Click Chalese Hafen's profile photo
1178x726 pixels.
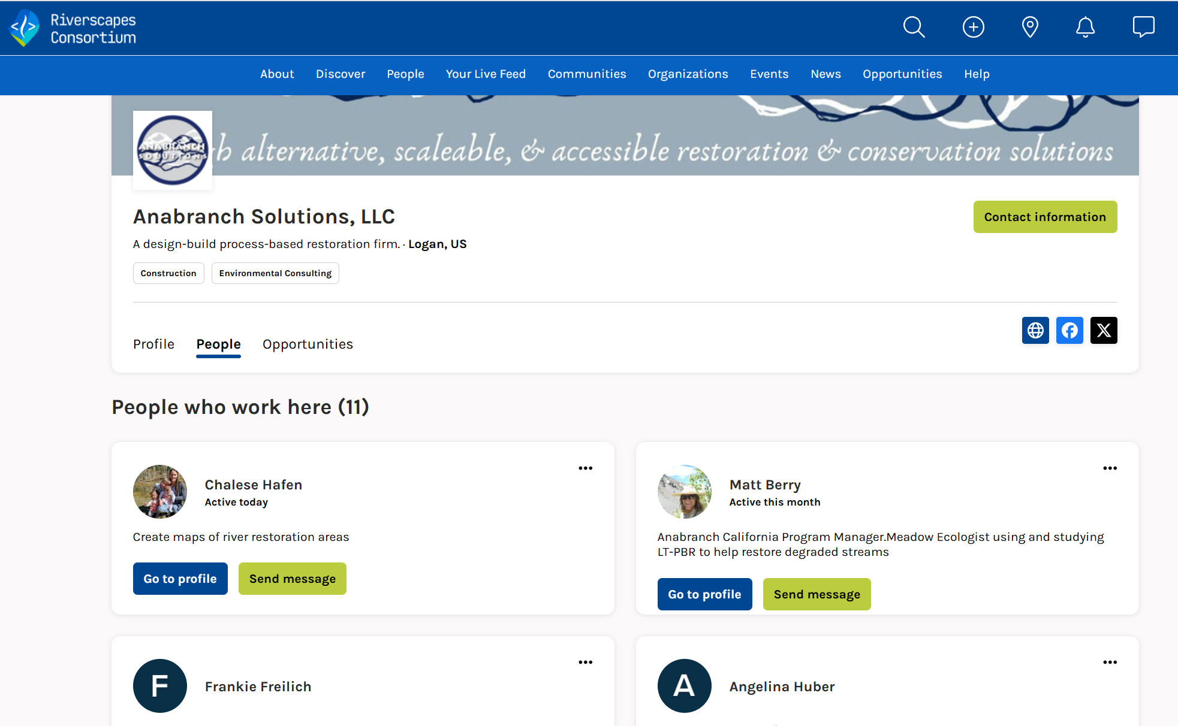159,492
